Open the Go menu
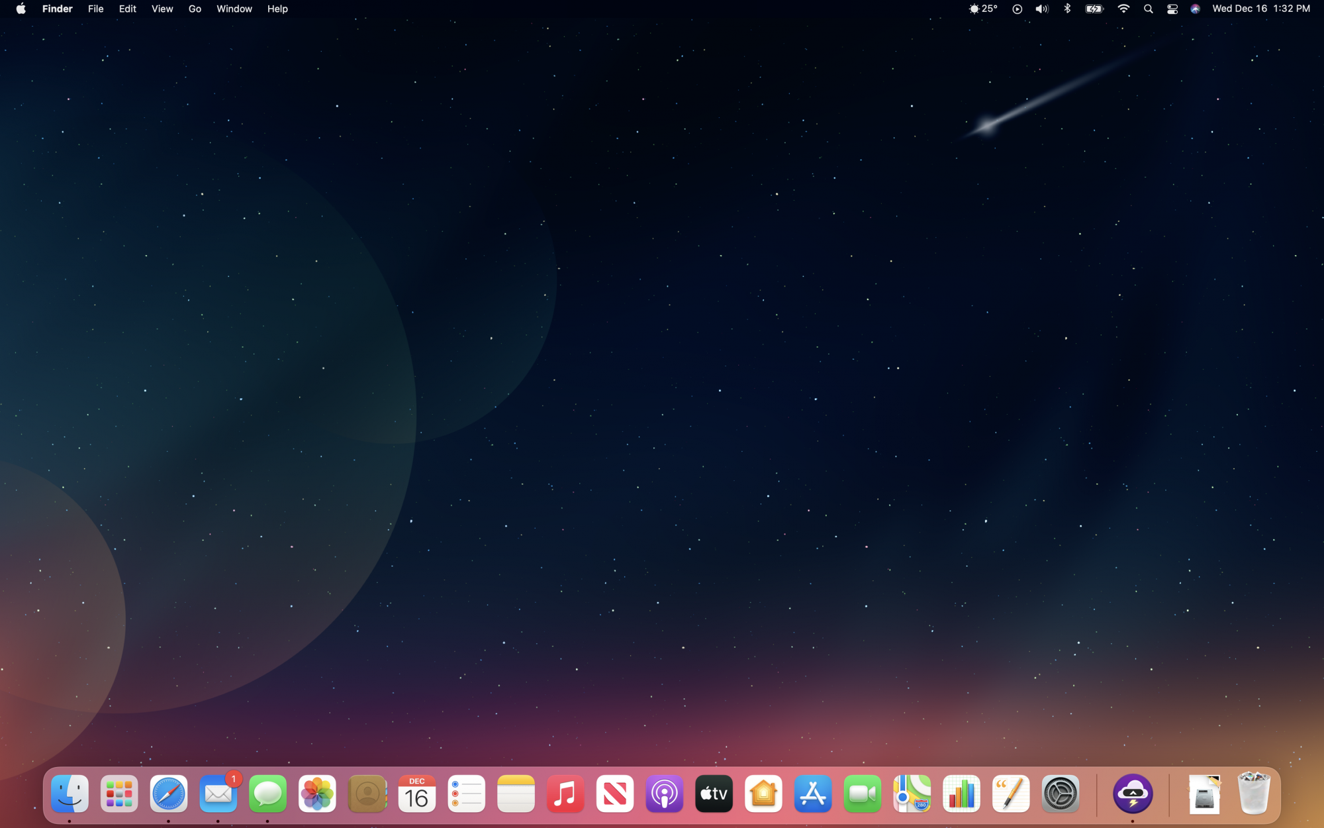1324x828 pixels. [x=195, y=9]
